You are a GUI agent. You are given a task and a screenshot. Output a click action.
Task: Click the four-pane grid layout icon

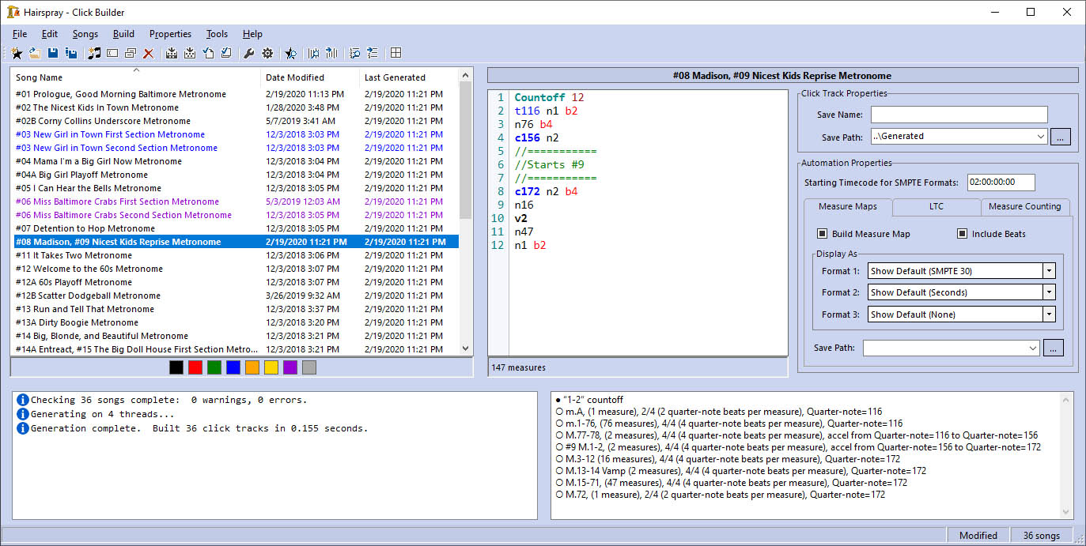point(395,53)
